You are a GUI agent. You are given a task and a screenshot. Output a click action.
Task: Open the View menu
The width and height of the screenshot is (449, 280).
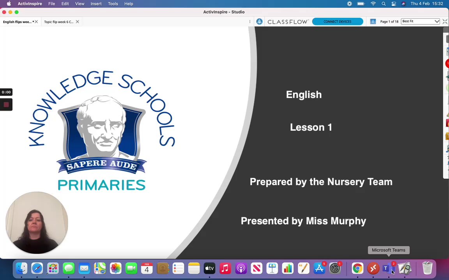coord(80,4)
